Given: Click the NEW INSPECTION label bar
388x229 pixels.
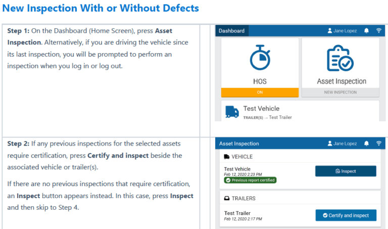Looking at the screenshot, I should tap(340, 92).
